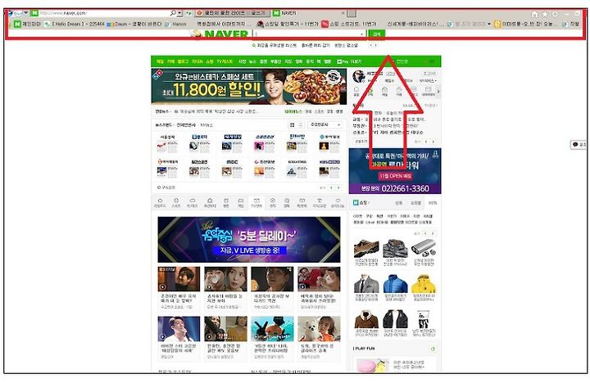Screen dimensions: 590x383
Task: Select the www.naver.com address bar
Action: point(100,13)
